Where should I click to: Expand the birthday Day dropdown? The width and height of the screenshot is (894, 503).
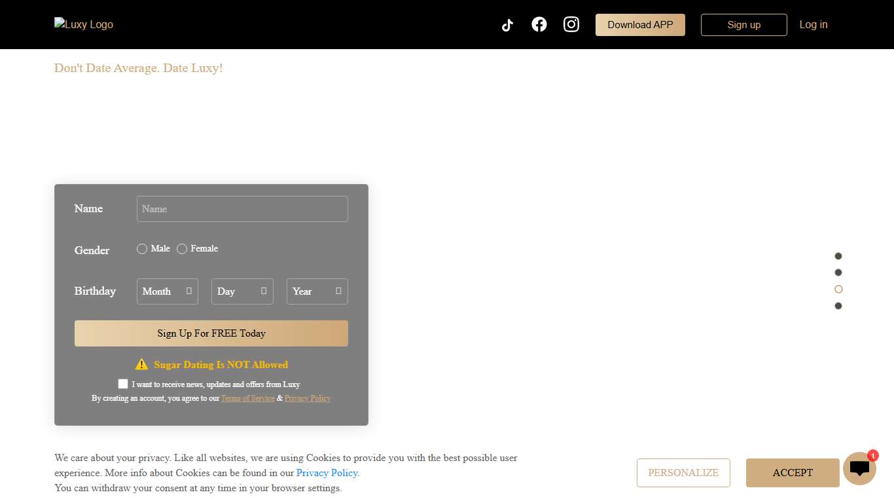click(x=242, y=291)
